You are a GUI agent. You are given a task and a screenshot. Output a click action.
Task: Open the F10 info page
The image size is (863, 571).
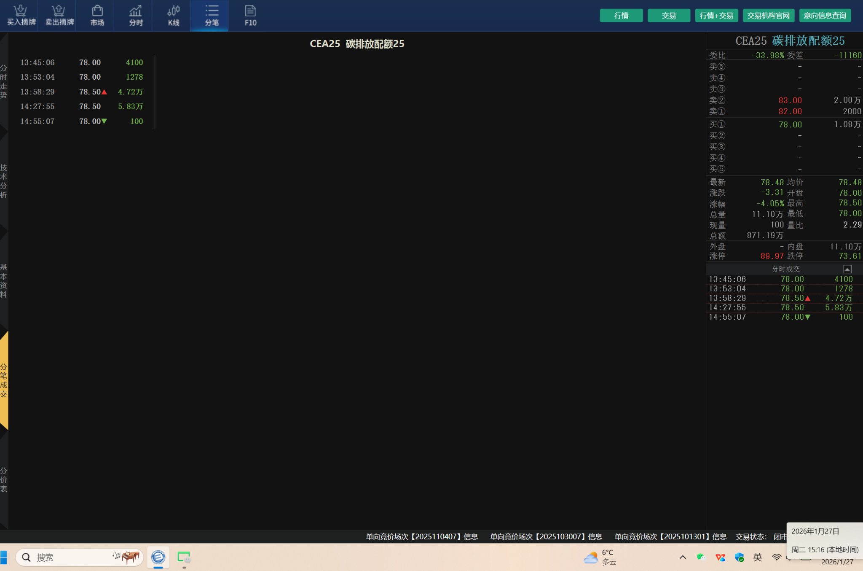250,16
